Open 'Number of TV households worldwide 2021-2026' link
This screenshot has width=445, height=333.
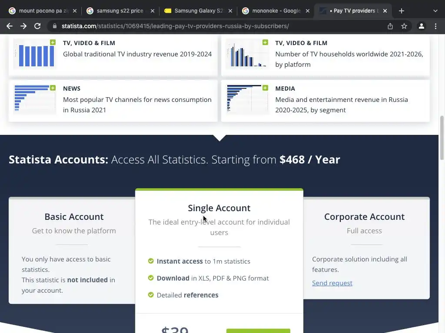tap(349, 59)
